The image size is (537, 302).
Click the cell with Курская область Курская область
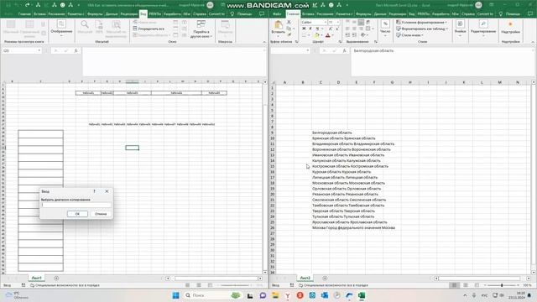[x=341, y=172]
